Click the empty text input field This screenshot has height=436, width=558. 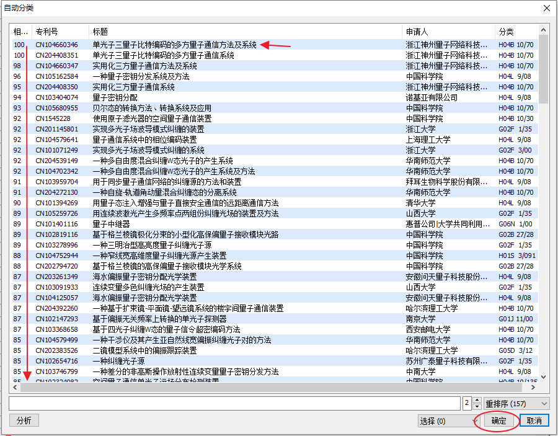click(x=234, y=404)
